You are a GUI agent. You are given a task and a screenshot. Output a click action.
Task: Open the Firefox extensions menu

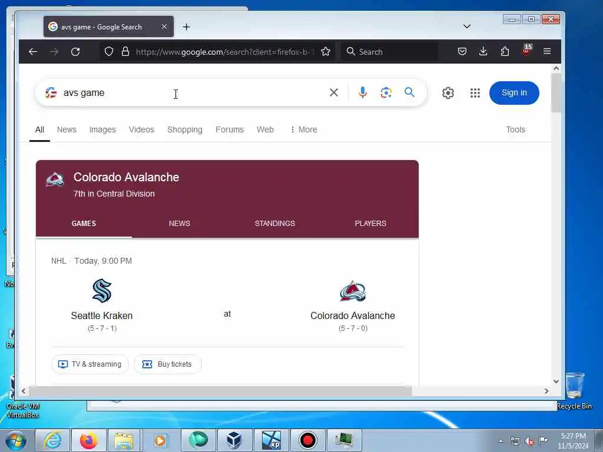pyautogui.click(x=505, y=51)
